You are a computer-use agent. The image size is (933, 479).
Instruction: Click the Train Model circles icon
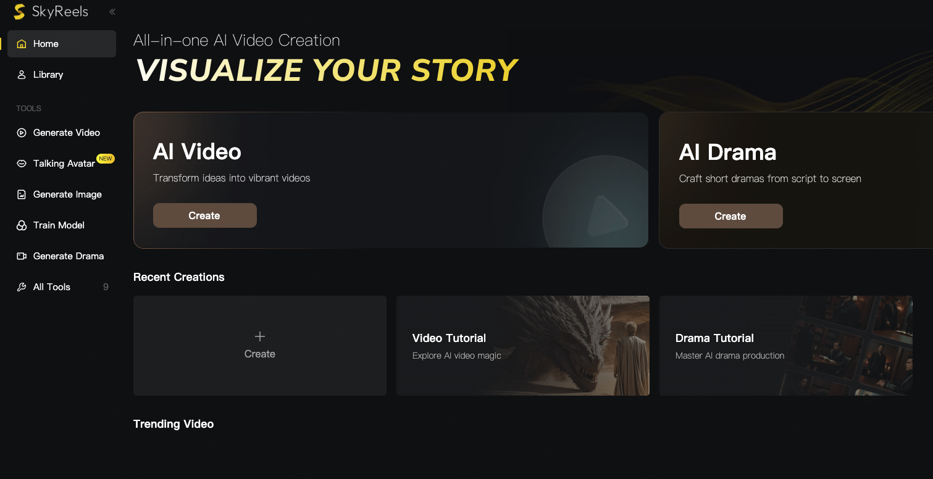click(22, 225)
